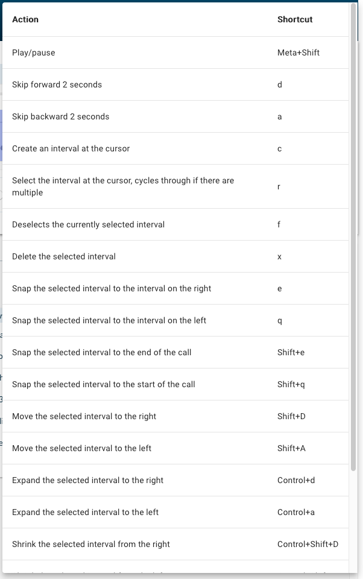Click Shrink the selected interval from the right
The image size is (363, 579).
click(x=91, y=544)
